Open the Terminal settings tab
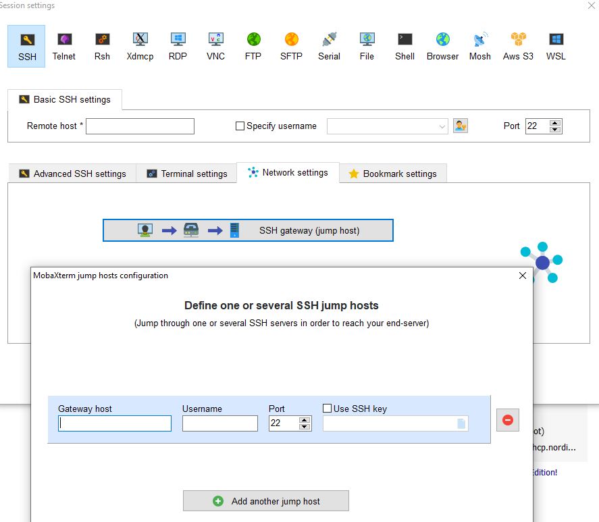Viewport: 599px width, 522px height. tap(187, 174)
